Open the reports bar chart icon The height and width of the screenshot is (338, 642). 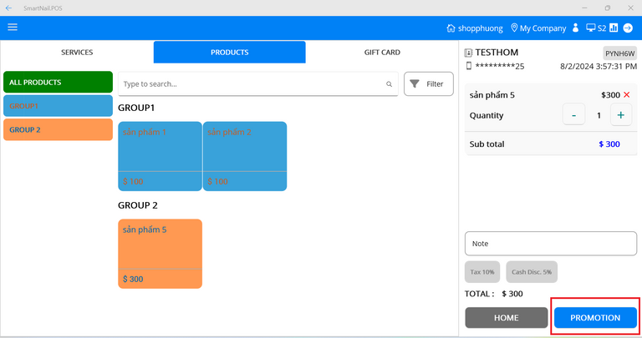tap(614, 28)
